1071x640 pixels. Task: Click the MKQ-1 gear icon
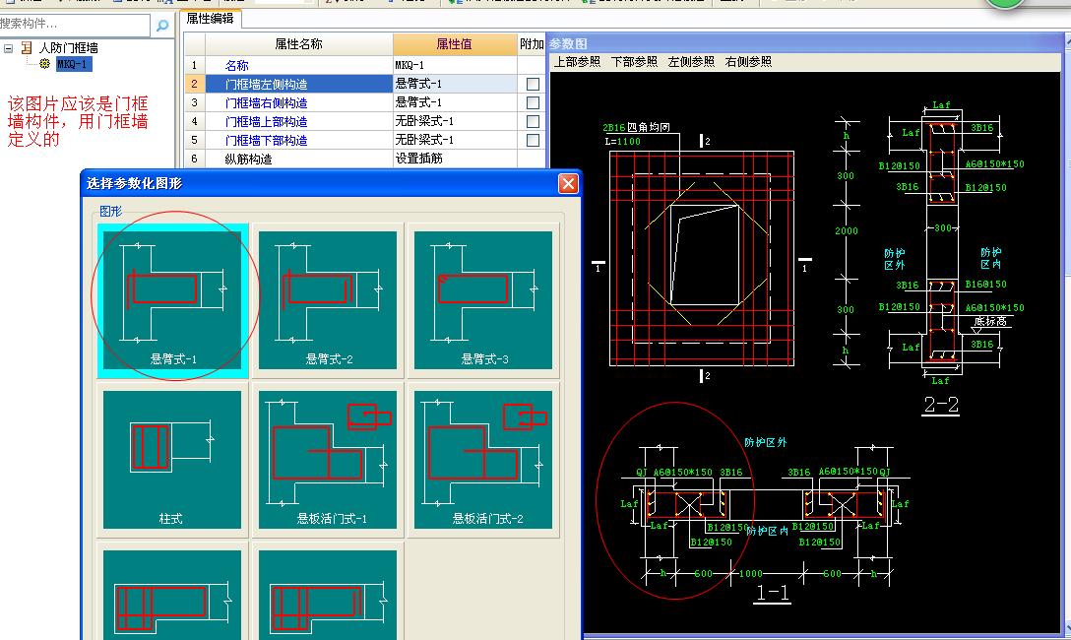(x=45, y=64)
